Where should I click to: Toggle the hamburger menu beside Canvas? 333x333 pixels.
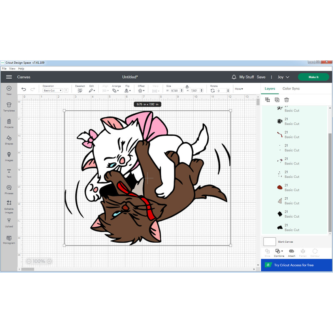[9, 77]
